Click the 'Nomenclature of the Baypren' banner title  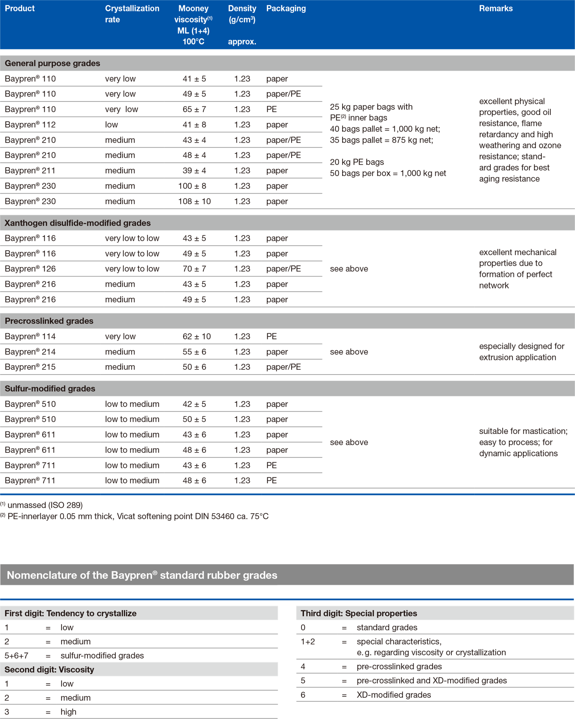(x=142, y=575)
